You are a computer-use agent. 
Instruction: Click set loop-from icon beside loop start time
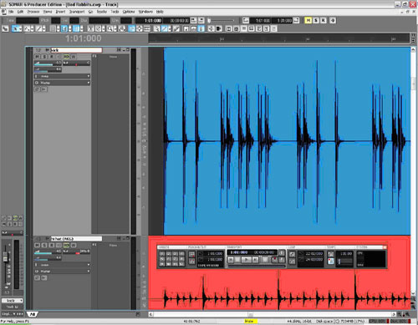point(301,253)
